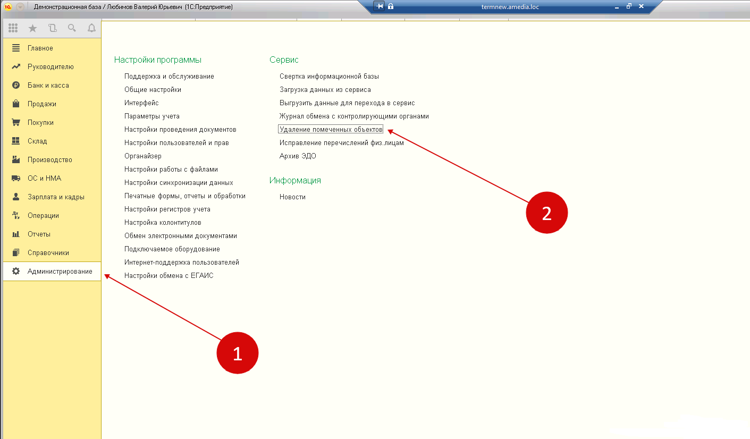Viewport: 750px width, 439px height.
Task: Open Поддержка и обслуживание link
Action: [x=169, y=76]
